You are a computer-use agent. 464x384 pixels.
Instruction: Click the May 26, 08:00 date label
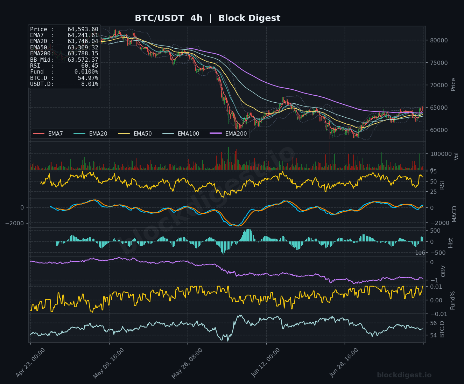(x=187, y=363)
